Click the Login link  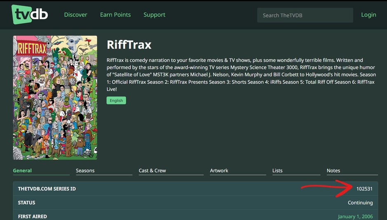[x=368, y=15]
